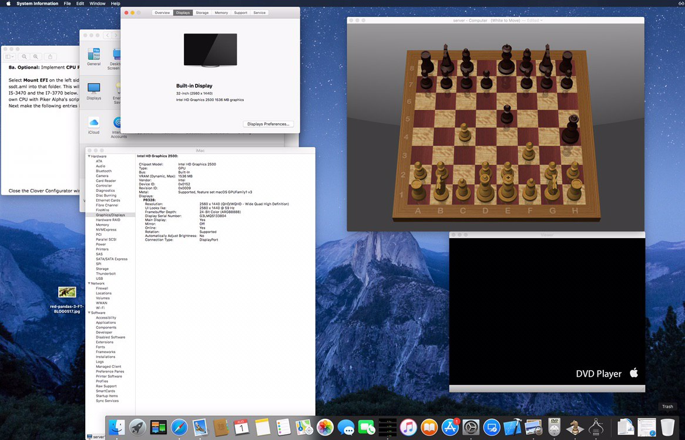
Task: Open Preview app icon in dock
Action: click(533, 427)
